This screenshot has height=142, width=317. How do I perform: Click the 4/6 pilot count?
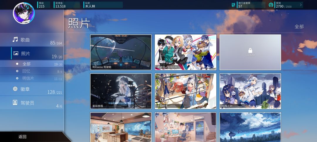pos(59,106)
